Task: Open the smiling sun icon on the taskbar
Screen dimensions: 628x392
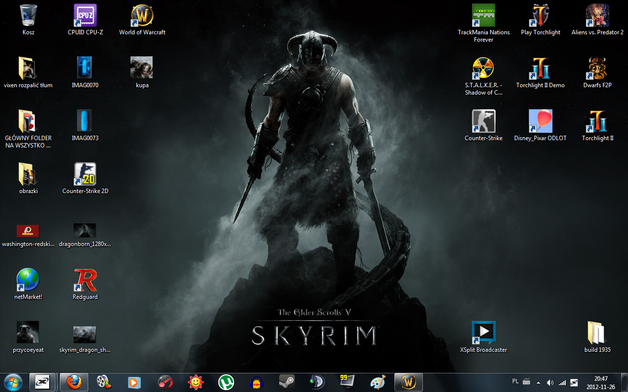Action: (195, 382)
